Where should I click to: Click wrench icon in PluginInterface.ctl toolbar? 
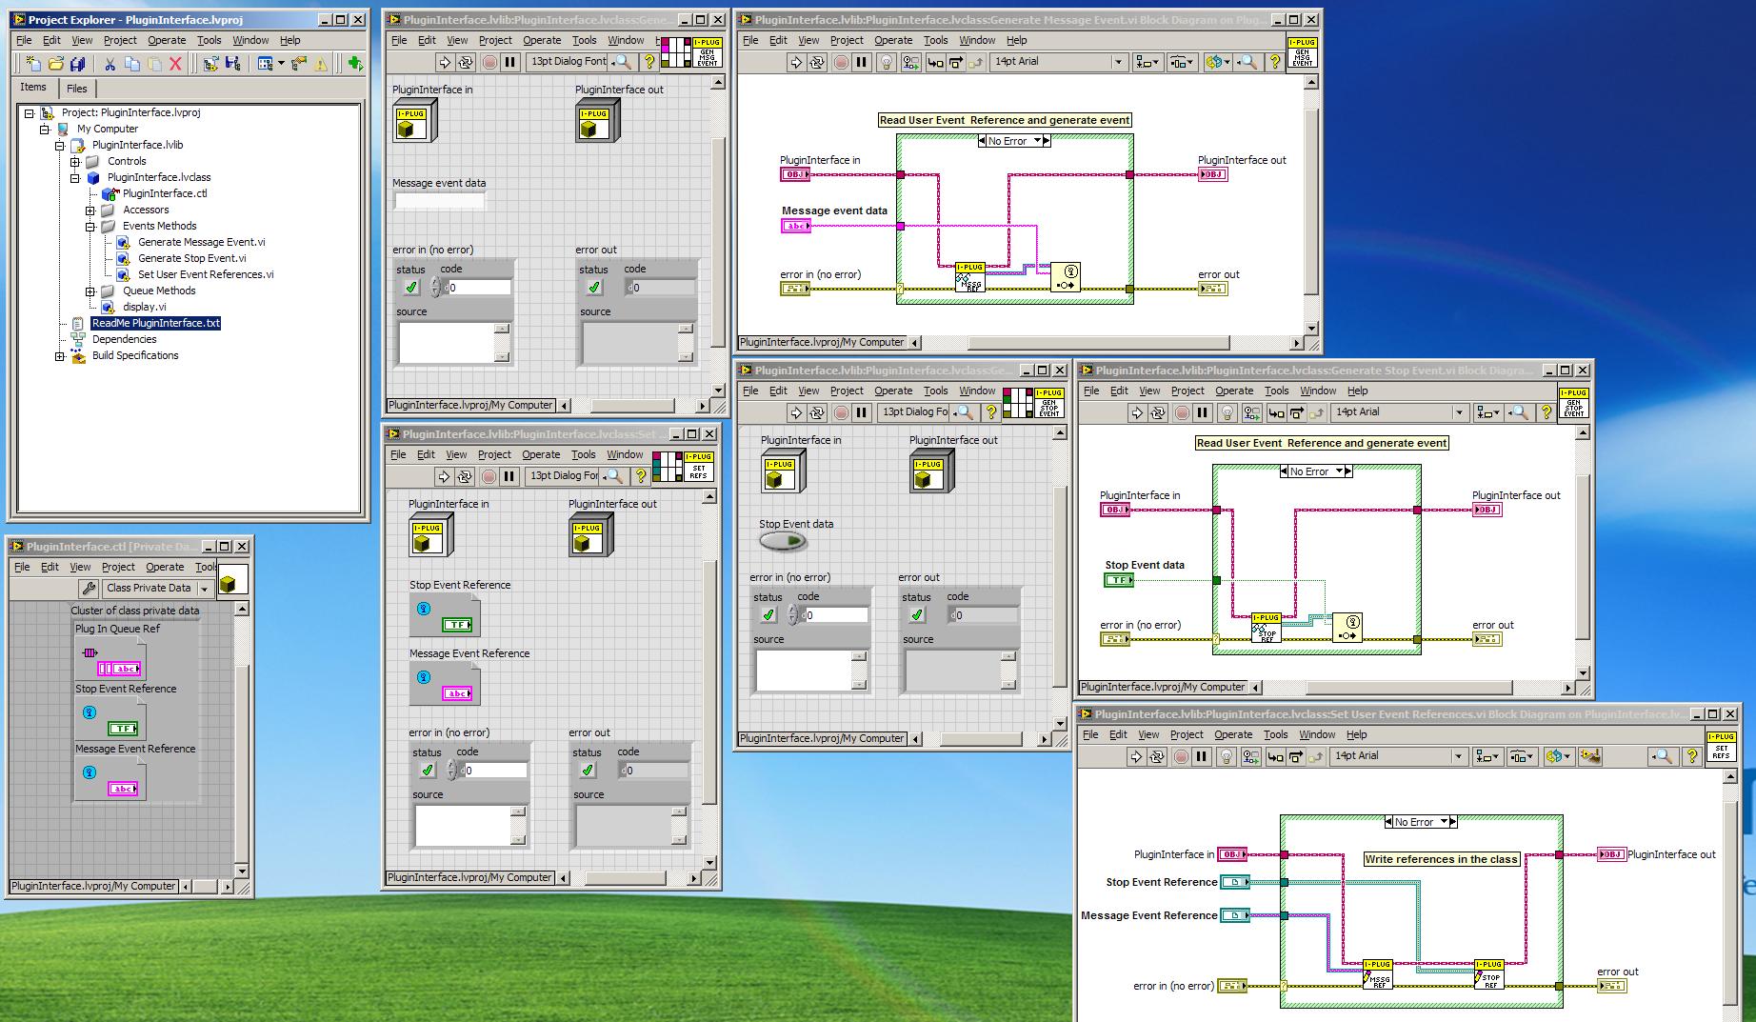[x=89, y=589]
